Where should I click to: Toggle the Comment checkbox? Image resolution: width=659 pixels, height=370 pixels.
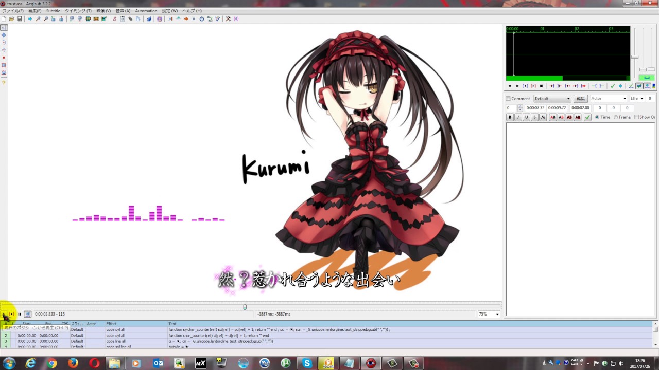click(508, 99)
